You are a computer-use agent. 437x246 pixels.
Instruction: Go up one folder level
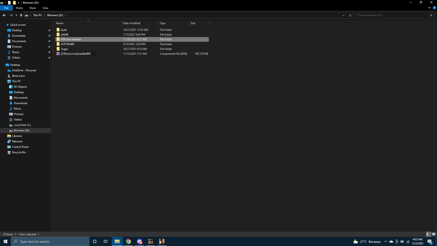tap(21, 15)
